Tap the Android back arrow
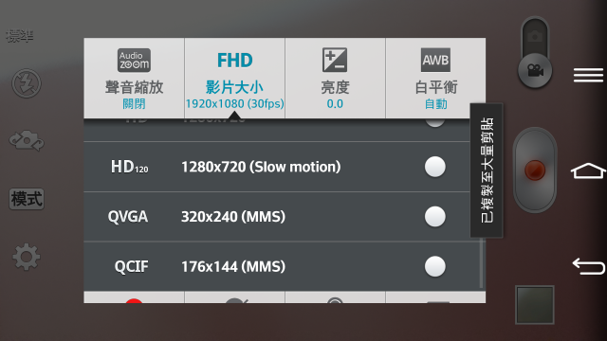Screen dimensions: 607x341 [x=588, y=266]
